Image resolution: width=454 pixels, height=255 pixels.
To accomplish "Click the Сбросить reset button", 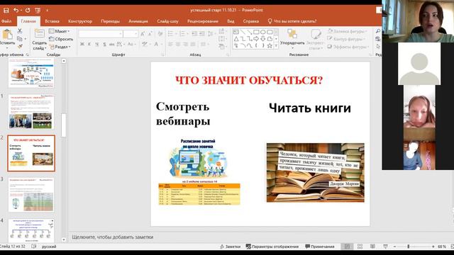I will click(x=61, y=39).
